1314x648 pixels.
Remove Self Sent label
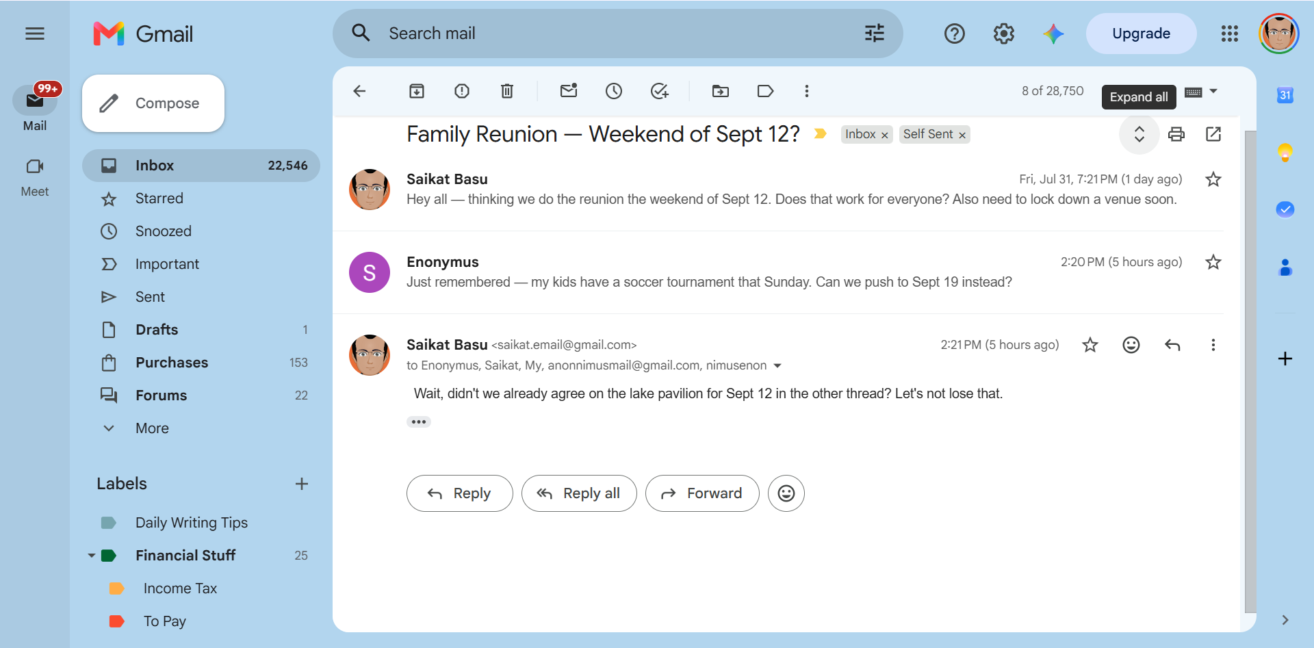pyautogui.click(x=962, y=135)
